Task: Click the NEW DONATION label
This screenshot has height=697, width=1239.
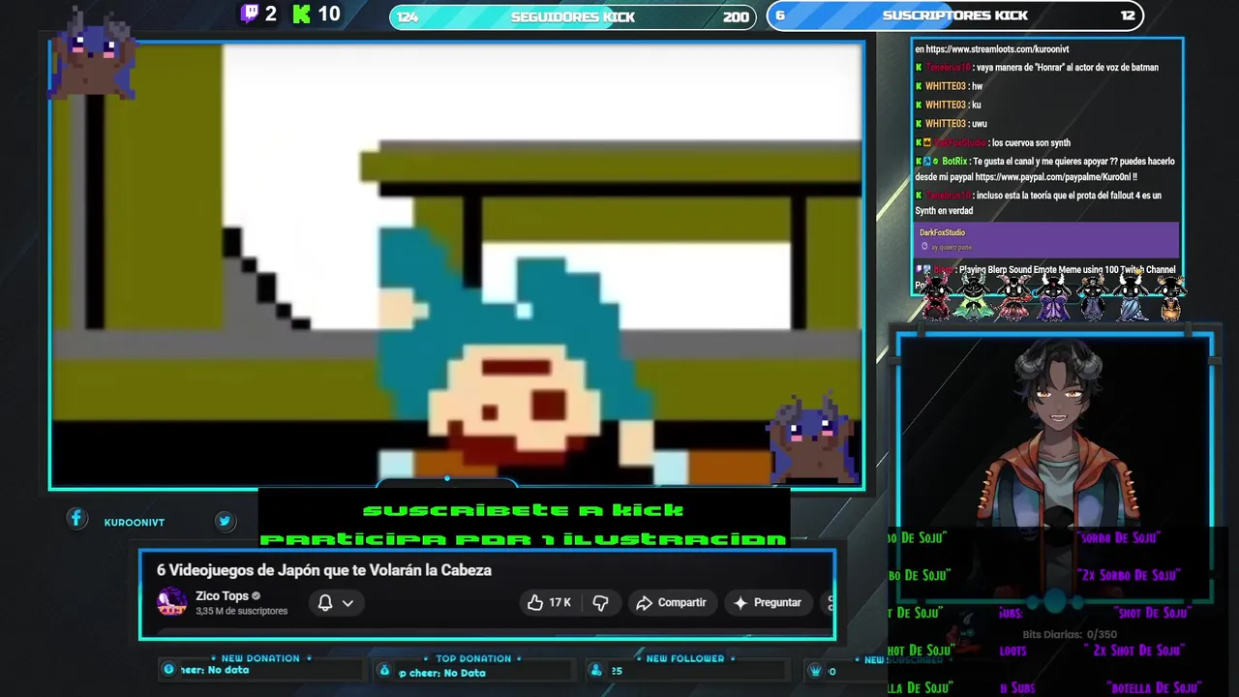Action: [260, 658]
